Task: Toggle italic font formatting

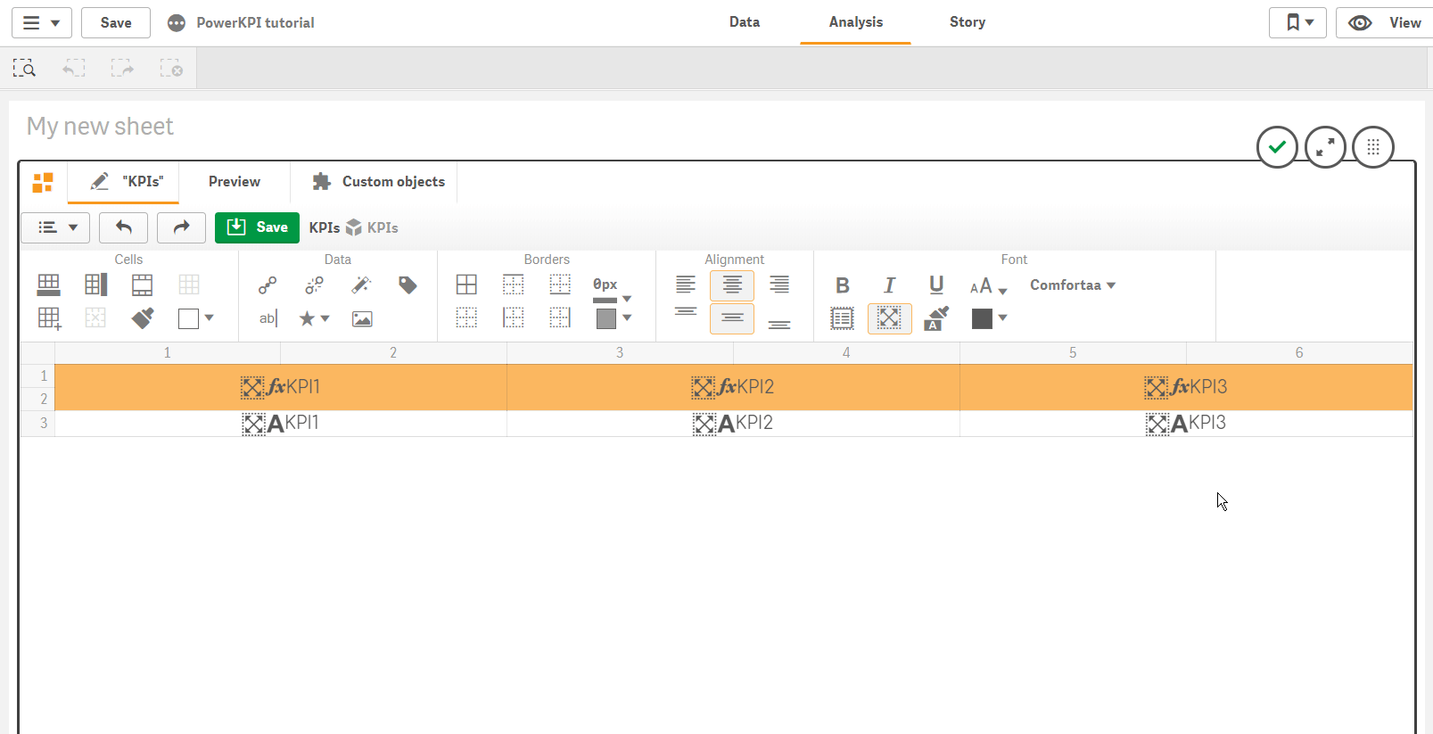Action: pyautogui.click(x=889, y=285)
